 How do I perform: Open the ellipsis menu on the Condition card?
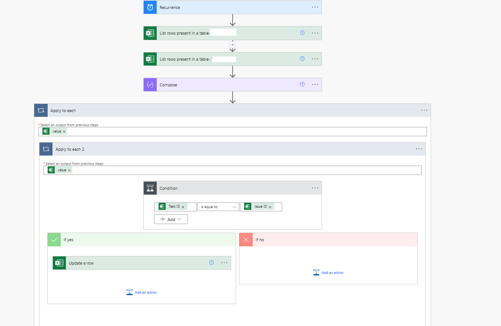point(315,188)
